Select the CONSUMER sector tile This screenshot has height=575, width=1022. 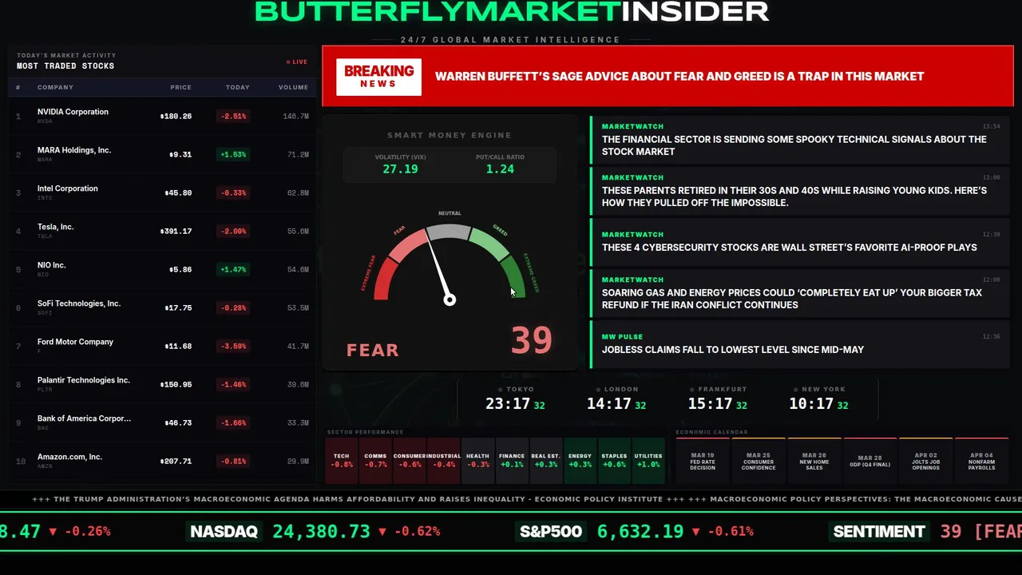pyautogui.click(x=410, y=461)
